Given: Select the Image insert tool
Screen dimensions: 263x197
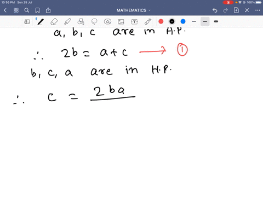Looking at the screenshot, I should pos(121,22).
